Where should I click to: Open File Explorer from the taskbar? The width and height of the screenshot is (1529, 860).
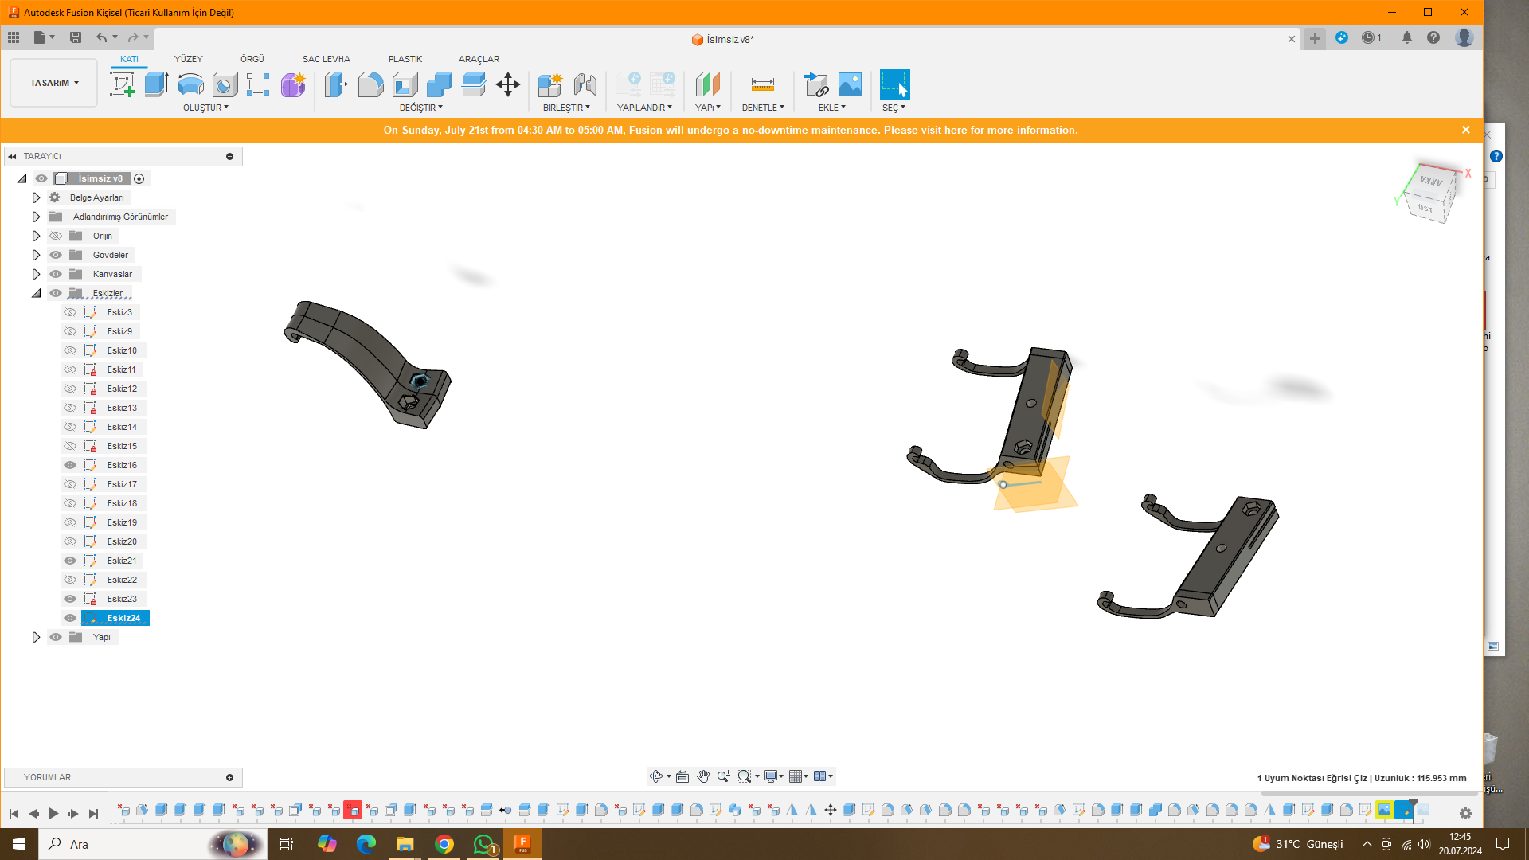405,844
